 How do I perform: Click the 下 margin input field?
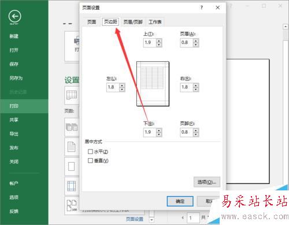(149, 132)
